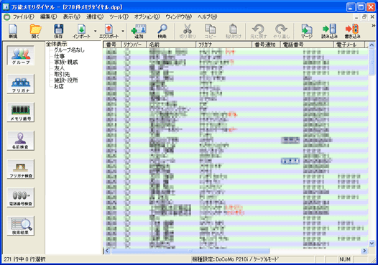Open the ツール(T) menu
The image size is (378, 265).
[119, 17]
